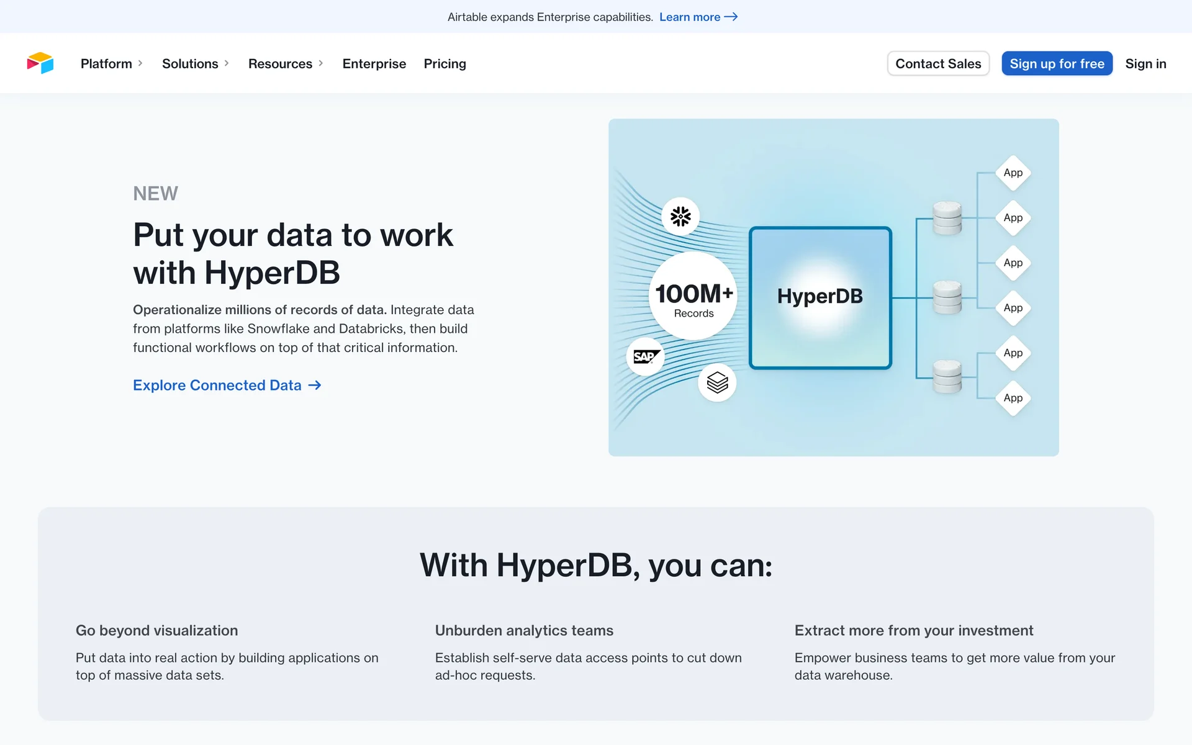Screen dimensions: 1192x745
Task: Click the HyperDB box in the diagram
Action: coord(820,297)
